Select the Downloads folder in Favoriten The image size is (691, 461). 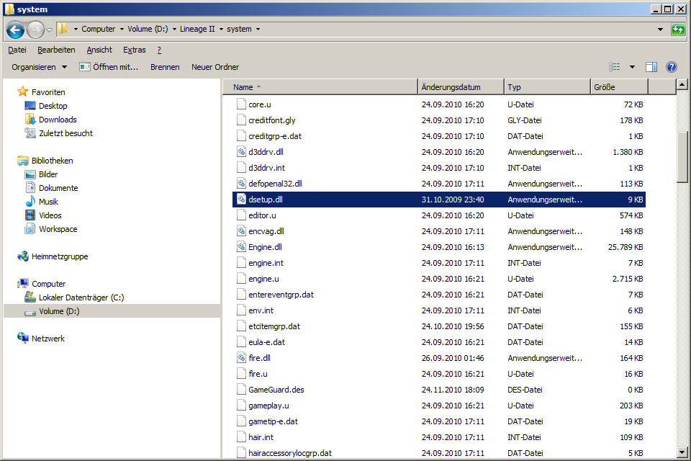click(57, 120)
